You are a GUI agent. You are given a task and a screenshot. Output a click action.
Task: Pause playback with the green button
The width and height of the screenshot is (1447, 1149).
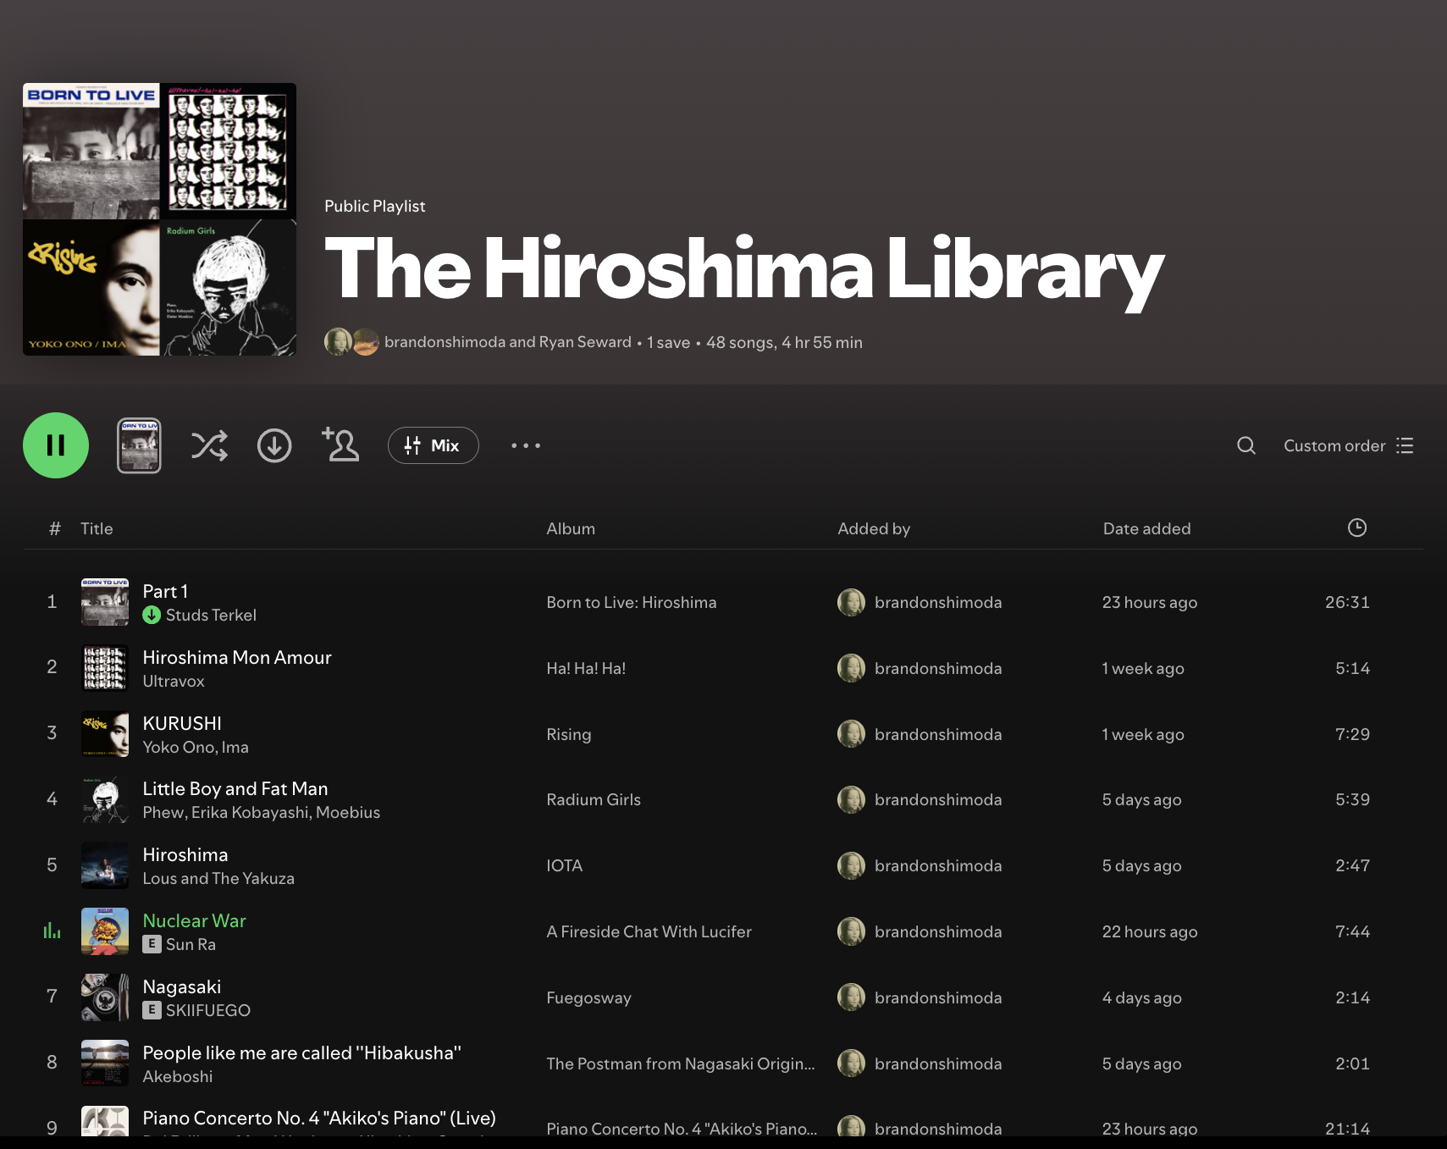pos(56,445)
